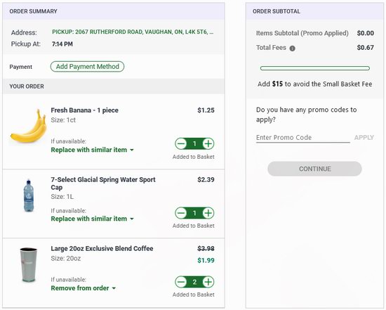Decrease Fresh Banana quantity with minus icon
The width and height of the screenshot is (386, 310).
pos(181,143)
